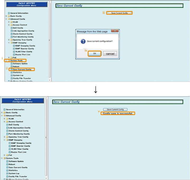Expand Basic Config in the upper menu tree
190x180 pixels.
tap(6, 16)
